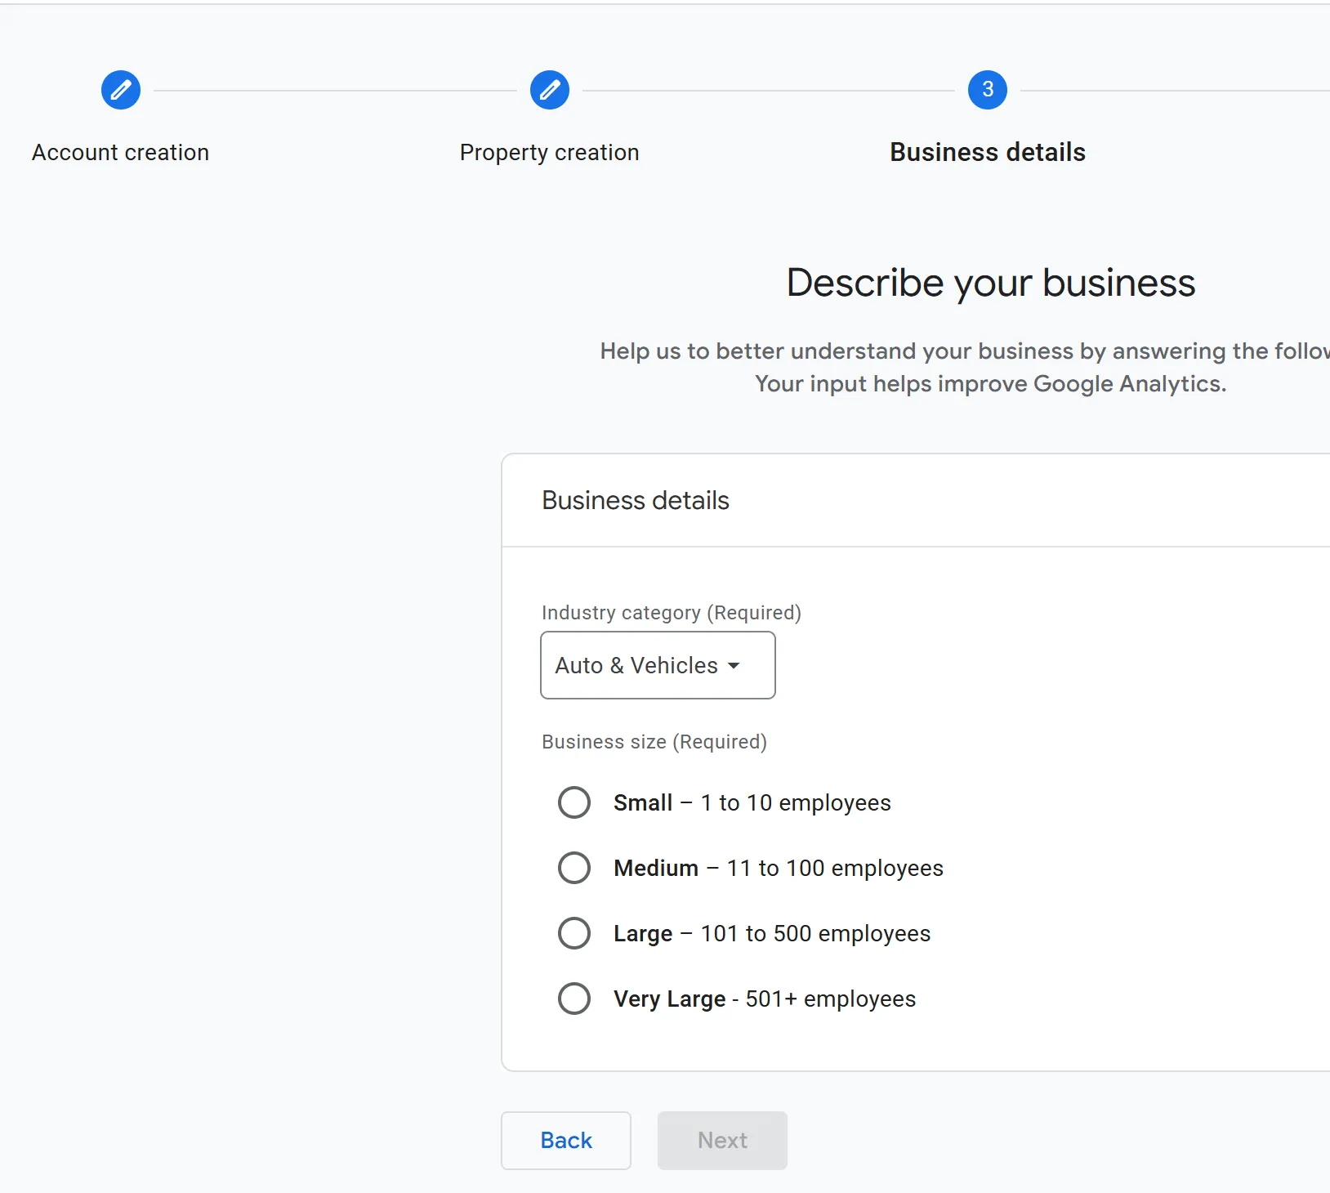Click the Business details card header

[x=636, y=500]
